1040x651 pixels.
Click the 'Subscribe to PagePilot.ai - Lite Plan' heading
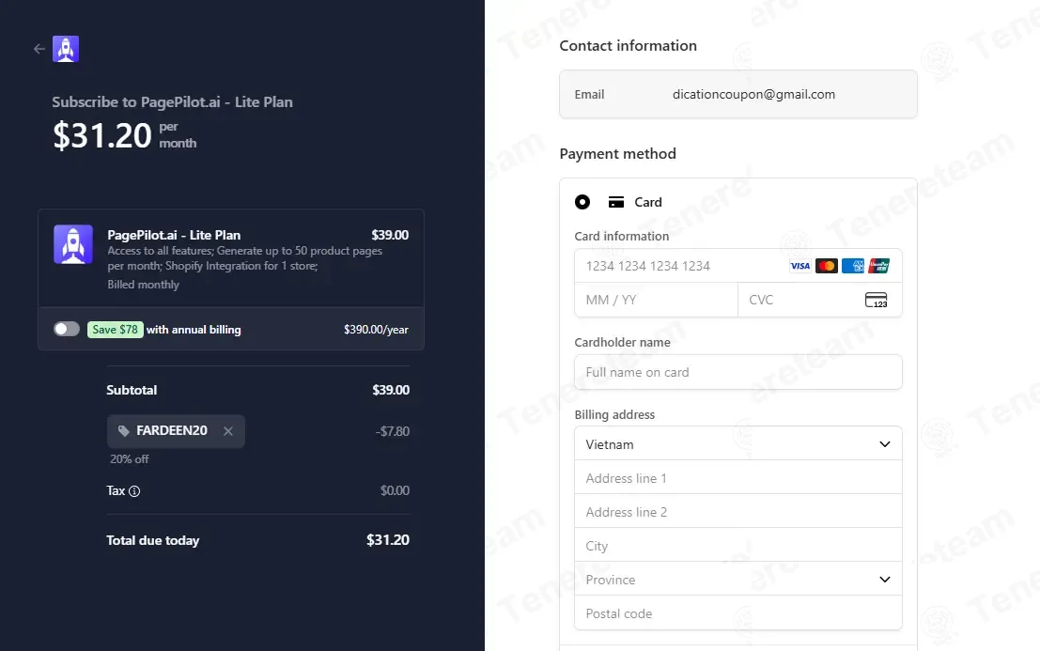click(173, 102)
